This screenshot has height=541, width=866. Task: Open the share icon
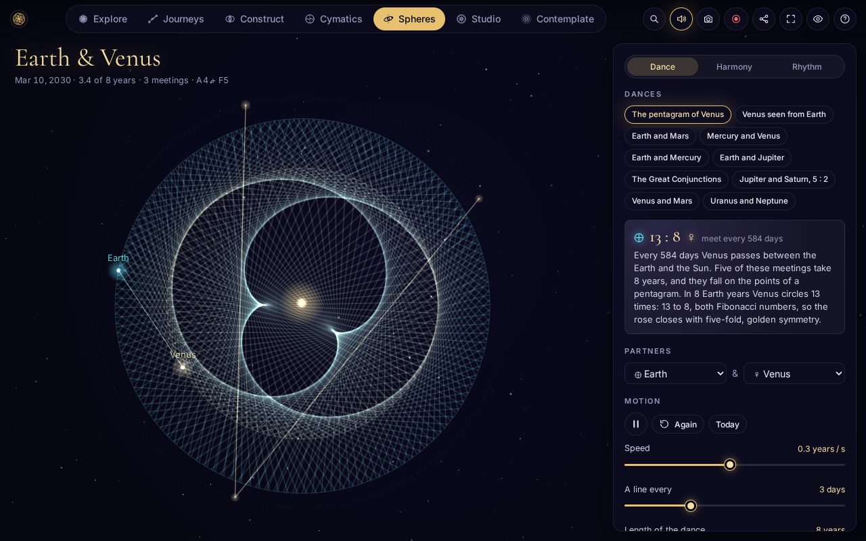(x=764, y=19)
